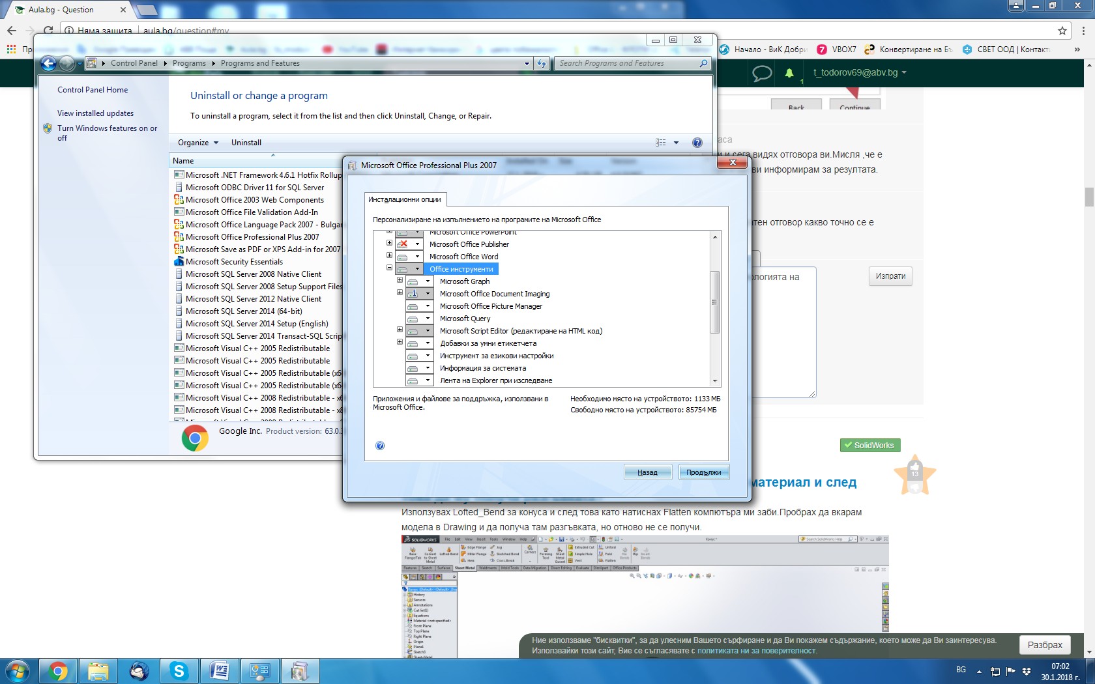This screenshot has width=1095, height=684.
Task: Open install options dropdown for Microsoft Office Document Imaging
Action: click(x=428, y=294)
